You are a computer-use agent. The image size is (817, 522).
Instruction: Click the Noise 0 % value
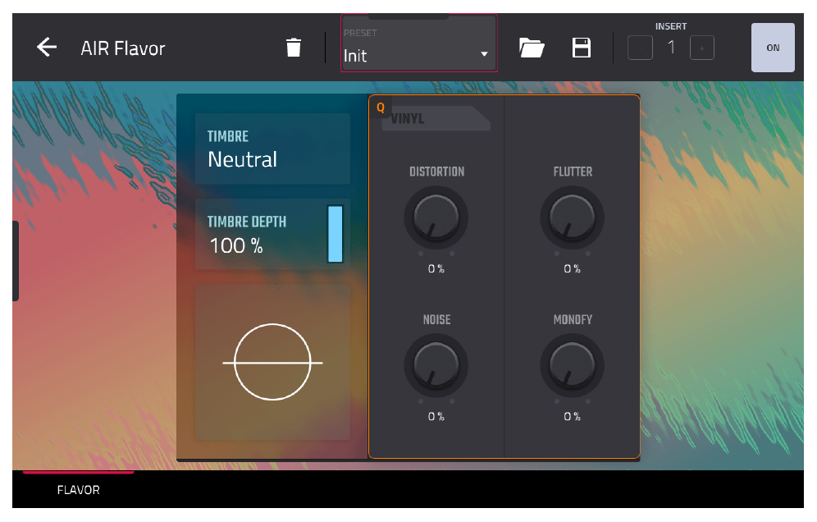[436, 416]
